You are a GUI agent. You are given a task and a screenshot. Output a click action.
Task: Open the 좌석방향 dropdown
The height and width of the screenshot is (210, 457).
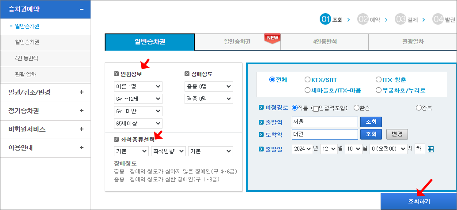click(169, 151)
